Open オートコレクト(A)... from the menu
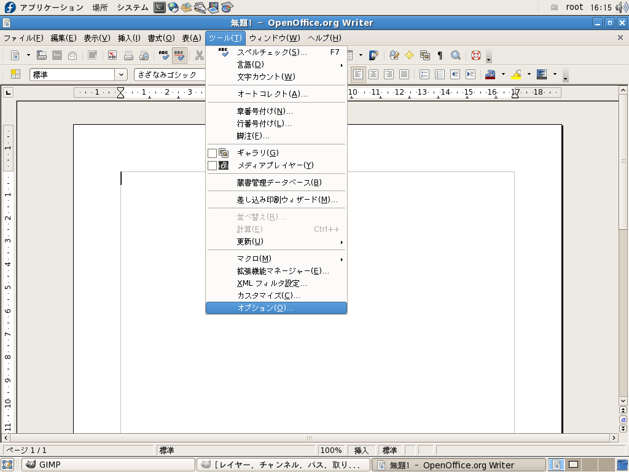629x472 pixels. [276, 94]
